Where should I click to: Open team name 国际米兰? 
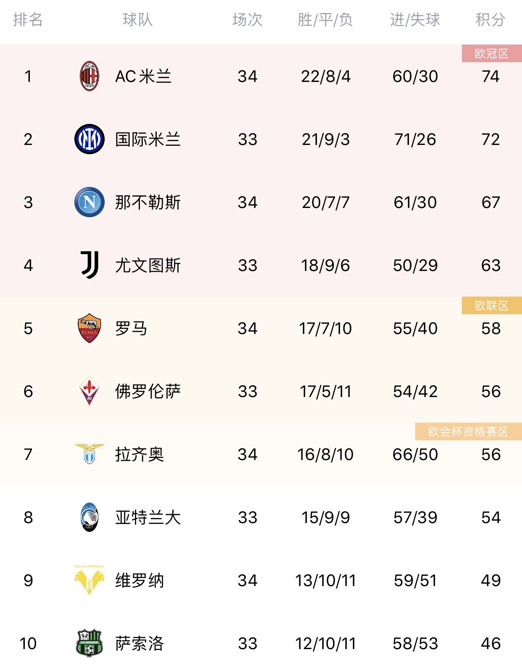coord(148,139)
